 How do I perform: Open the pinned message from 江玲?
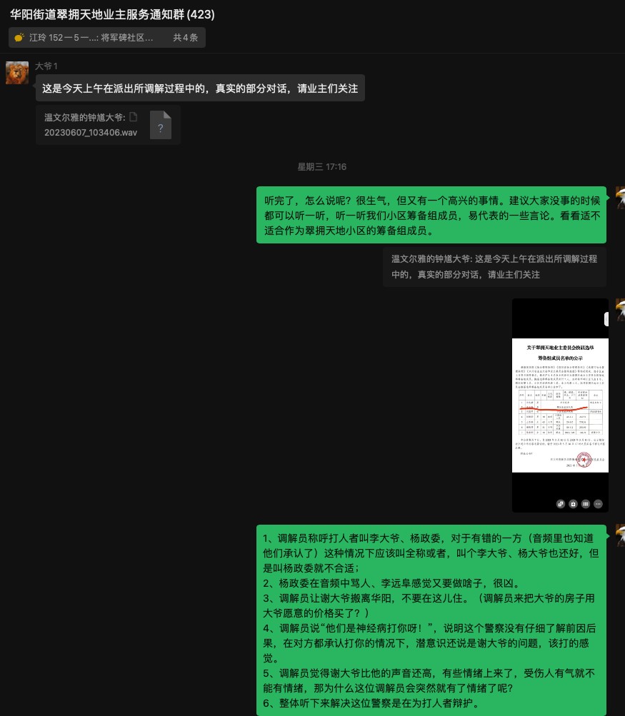coord(91,38)
